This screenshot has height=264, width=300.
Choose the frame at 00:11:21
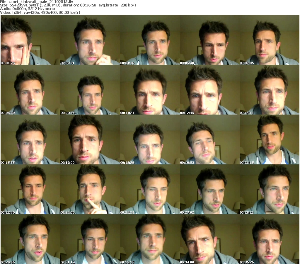pos(150,90)
